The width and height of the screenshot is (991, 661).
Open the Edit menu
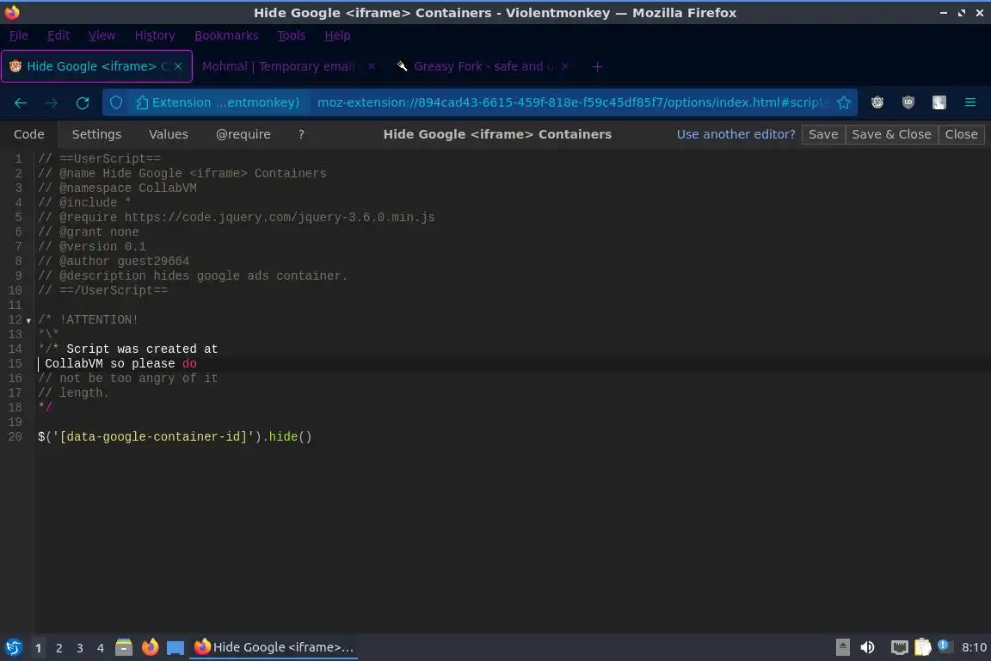[58, 35]
